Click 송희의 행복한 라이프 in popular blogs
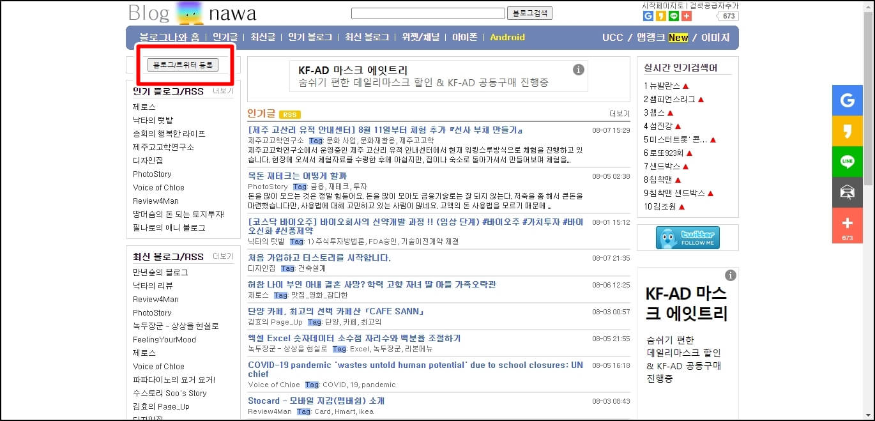 (169, 134)
